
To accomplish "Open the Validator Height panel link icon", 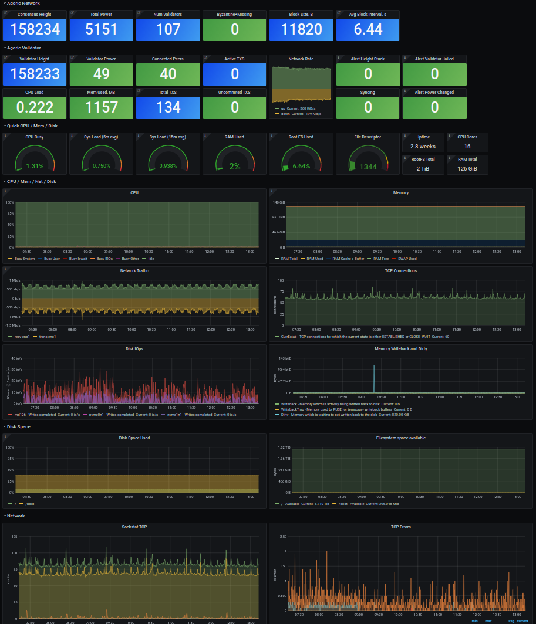I will (6, 57).
